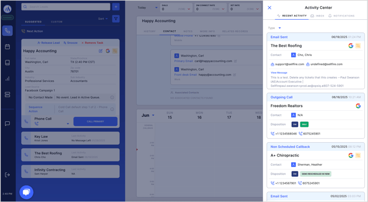This screenshot has height=202, width=368.
Task: Click the Release Lead link
Action: click(48, 43)
